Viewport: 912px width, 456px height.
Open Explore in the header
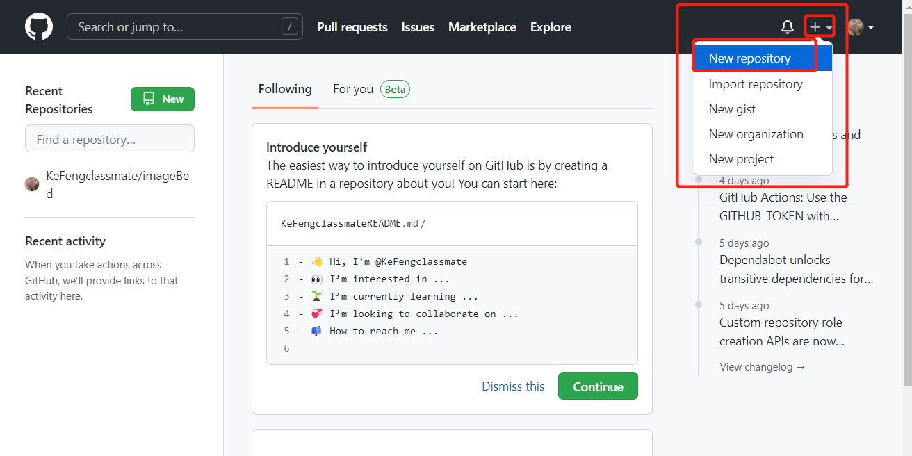tap(551, 27)
